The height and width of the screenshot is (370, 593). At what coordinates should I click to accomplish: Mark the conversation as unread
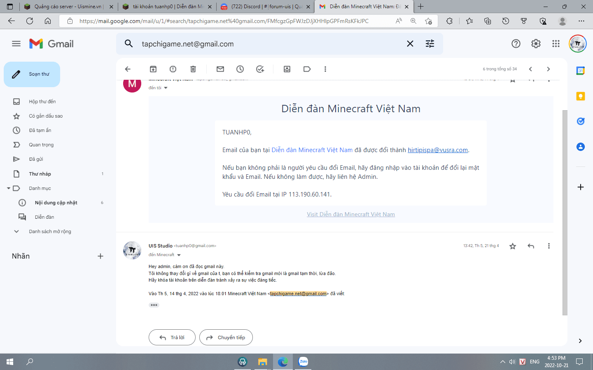click(x=220, y=69)
